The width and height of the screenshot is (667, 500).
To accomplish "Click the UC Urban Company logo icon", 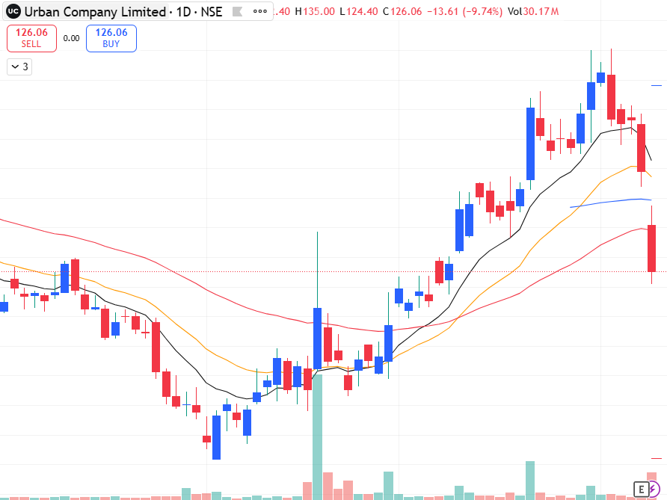I will tap(13, 11).
